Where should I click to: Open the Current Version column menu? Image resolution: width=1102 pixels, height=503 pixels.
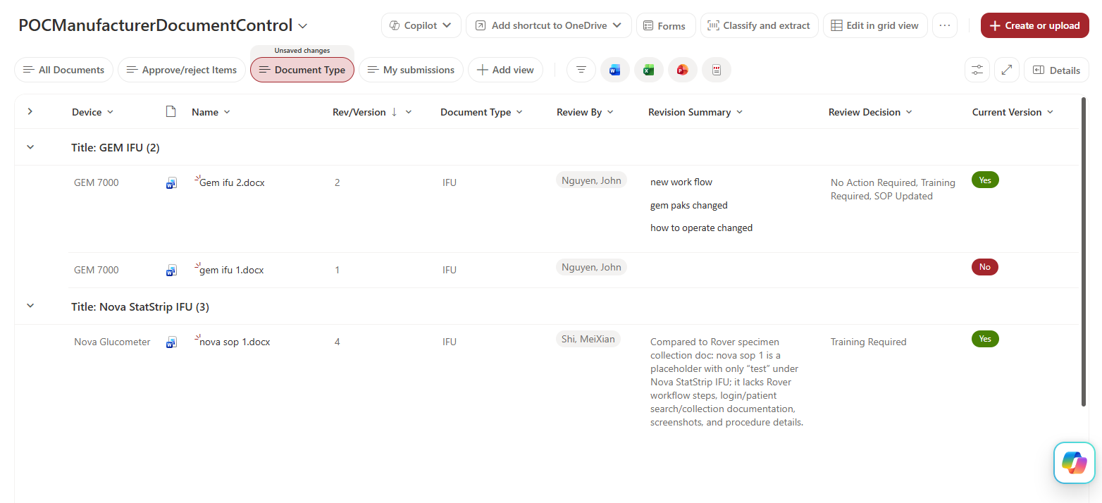coord(1050,112)
